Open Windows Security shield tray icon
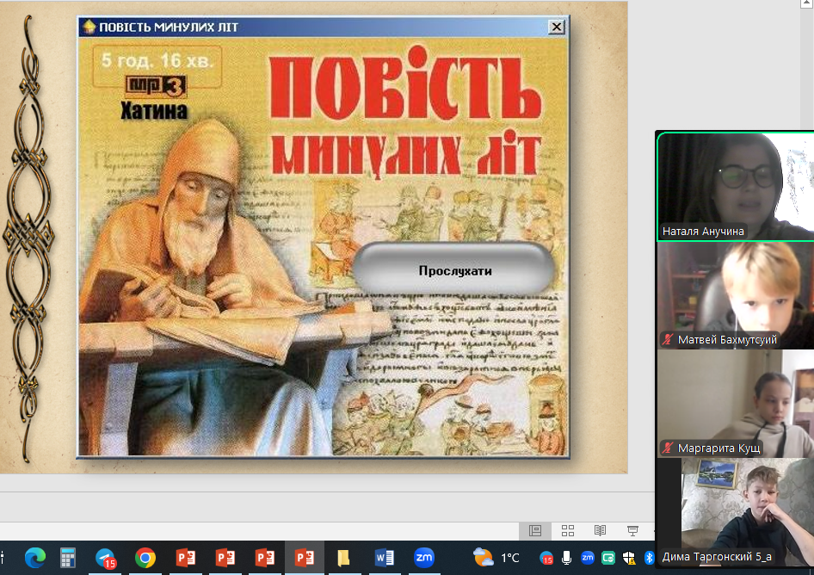Screen dimensions: 814x575 pyautogui.click(x=629, y=558)
